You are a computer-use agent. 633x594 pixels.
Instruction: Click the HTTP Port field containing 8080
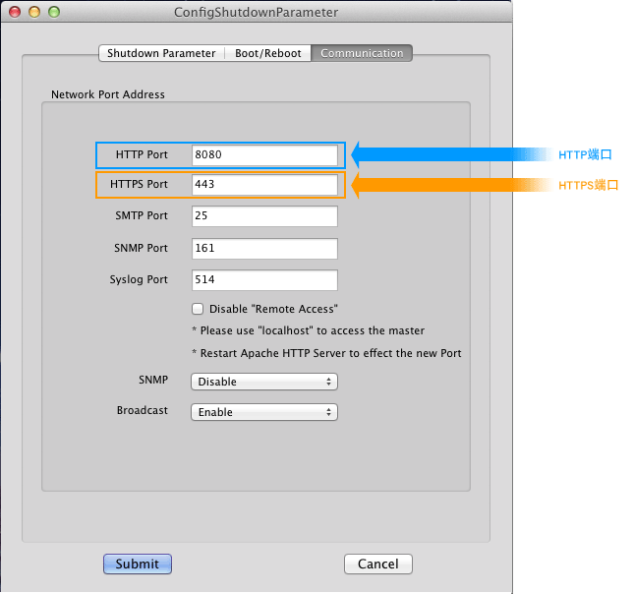pyautogui.click(x=264, y=155)
